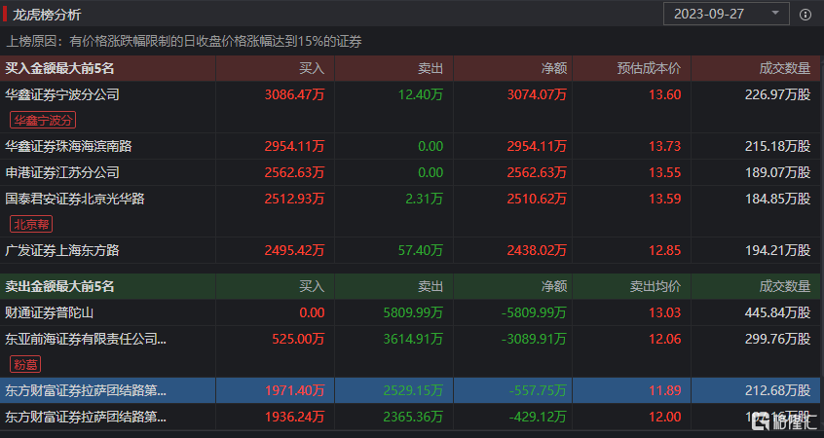Image resolution: width=824 pixels, height=438 pixels.
Task: Click buy amount 3086.47万
Action: click(x=295, y=94)
